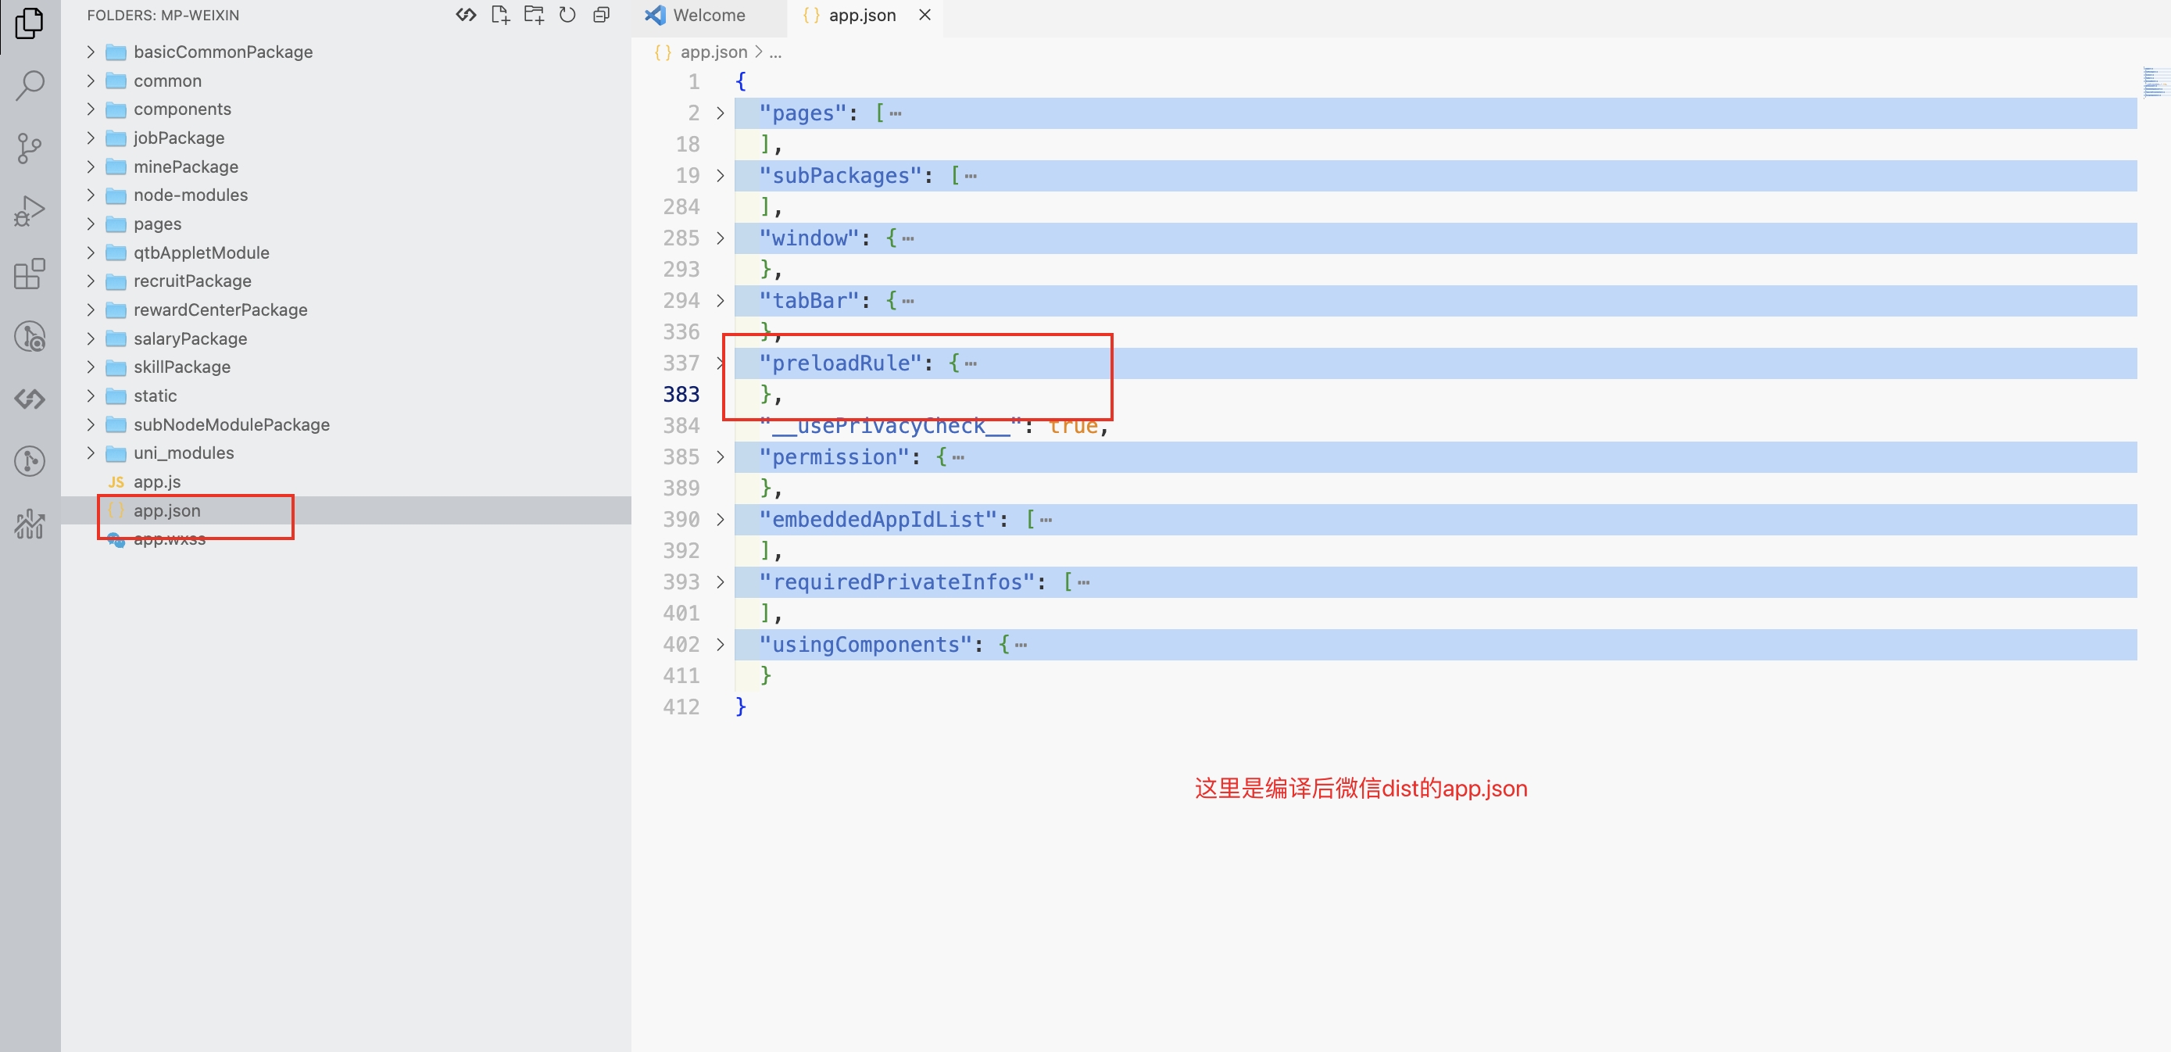
Task: Open the chart analytics icon in activity bar
Action: tap(30, 524)
